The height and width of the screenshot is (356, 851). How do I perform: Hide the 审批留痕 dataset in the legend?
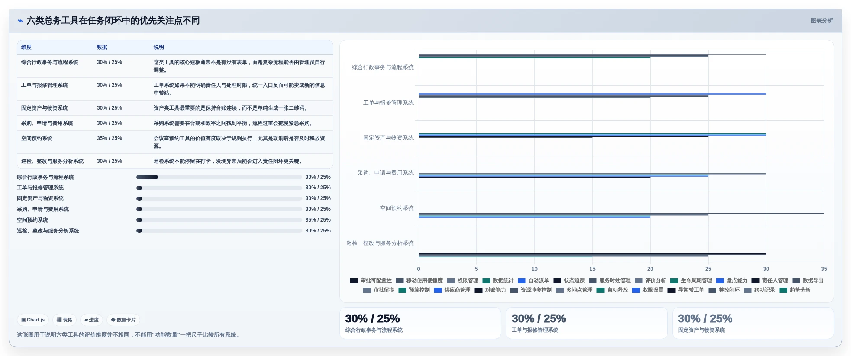point(378,290)
